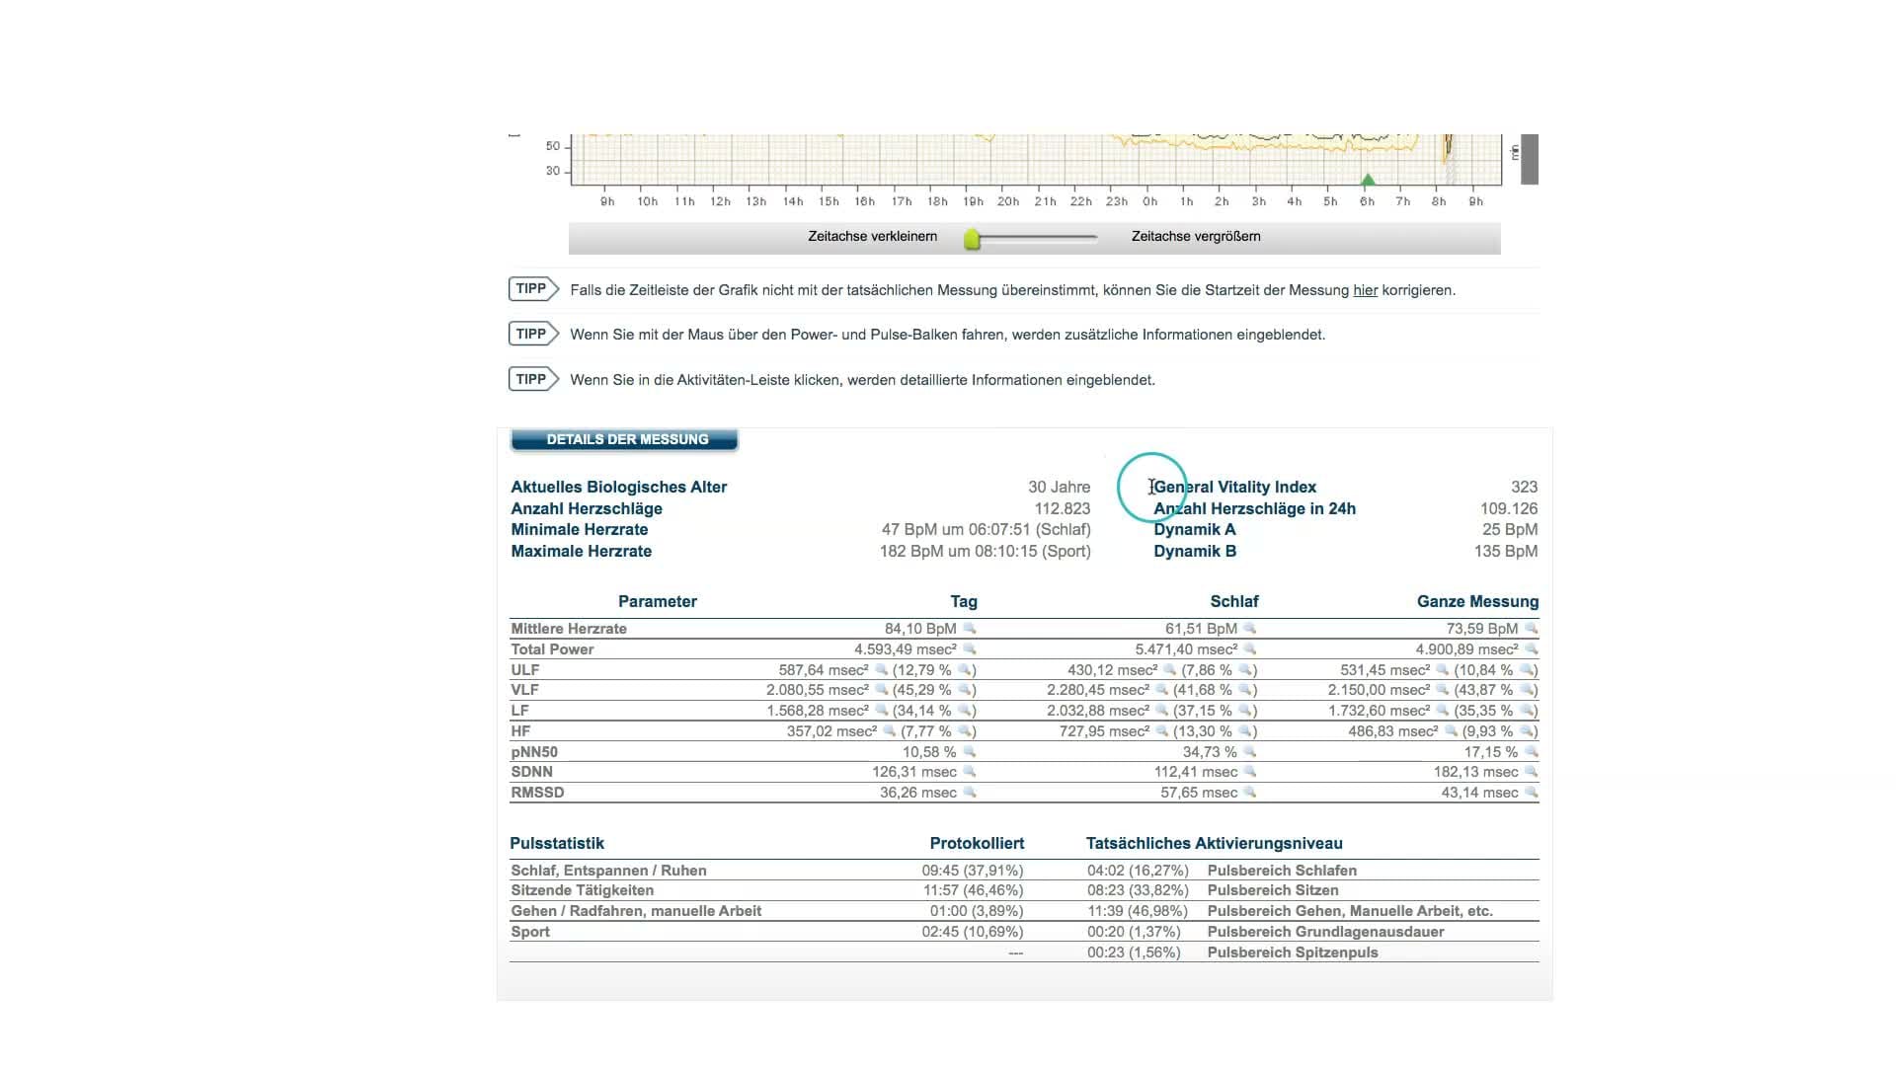
Task: Click the 'hier' link to correct start time
Action: click(x=1365, y=290)
